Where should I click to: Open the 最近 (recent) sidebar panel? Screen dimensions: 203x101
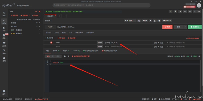[4, 14]
